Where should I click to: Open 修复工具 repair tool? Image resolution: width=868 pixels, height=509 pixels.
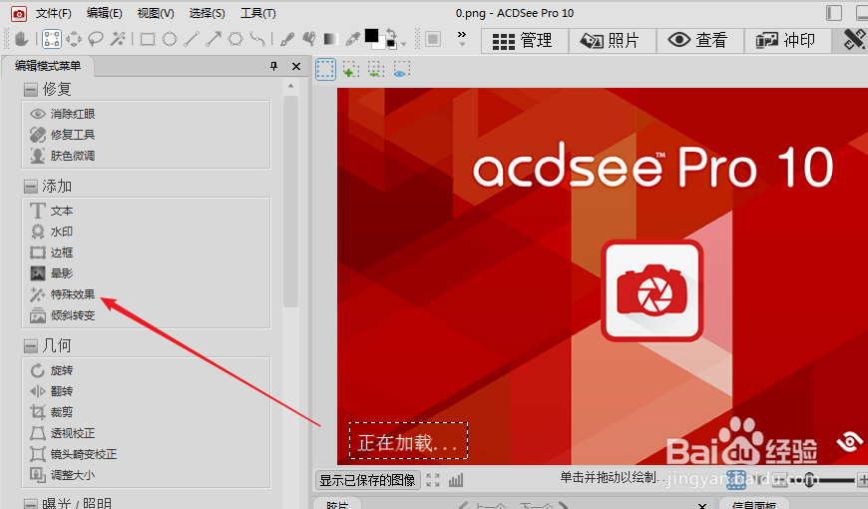pos(63,135)
